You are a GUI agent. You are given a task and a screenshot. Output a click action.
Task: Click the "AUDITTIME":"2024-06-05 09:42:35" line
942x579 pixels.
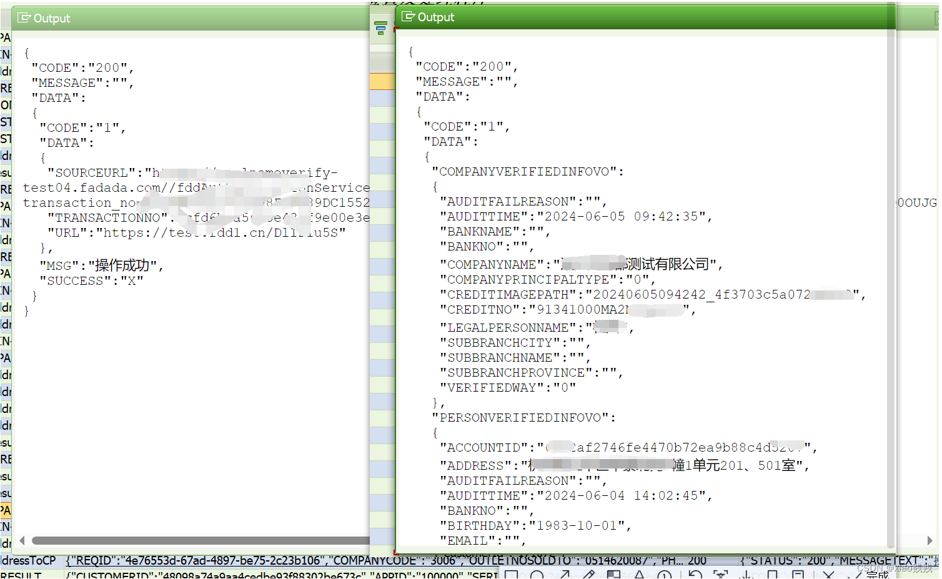coord(576,216)
